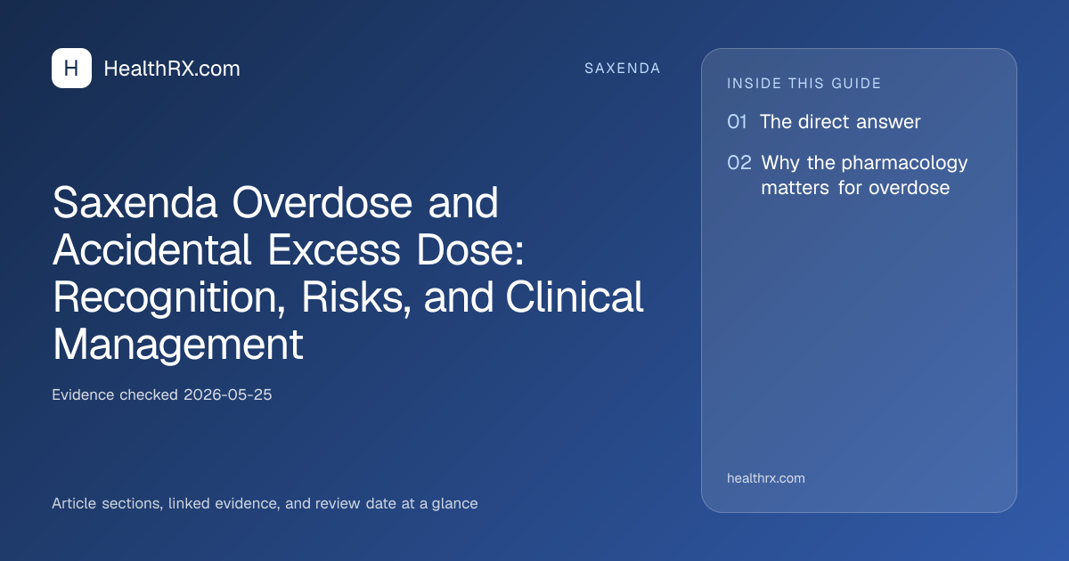
Task: Open the HealthRX.com site name
Action: point(172,69)
